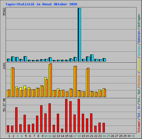
Task: Click the day 13 axis label
Action: (x=58, y=136)
